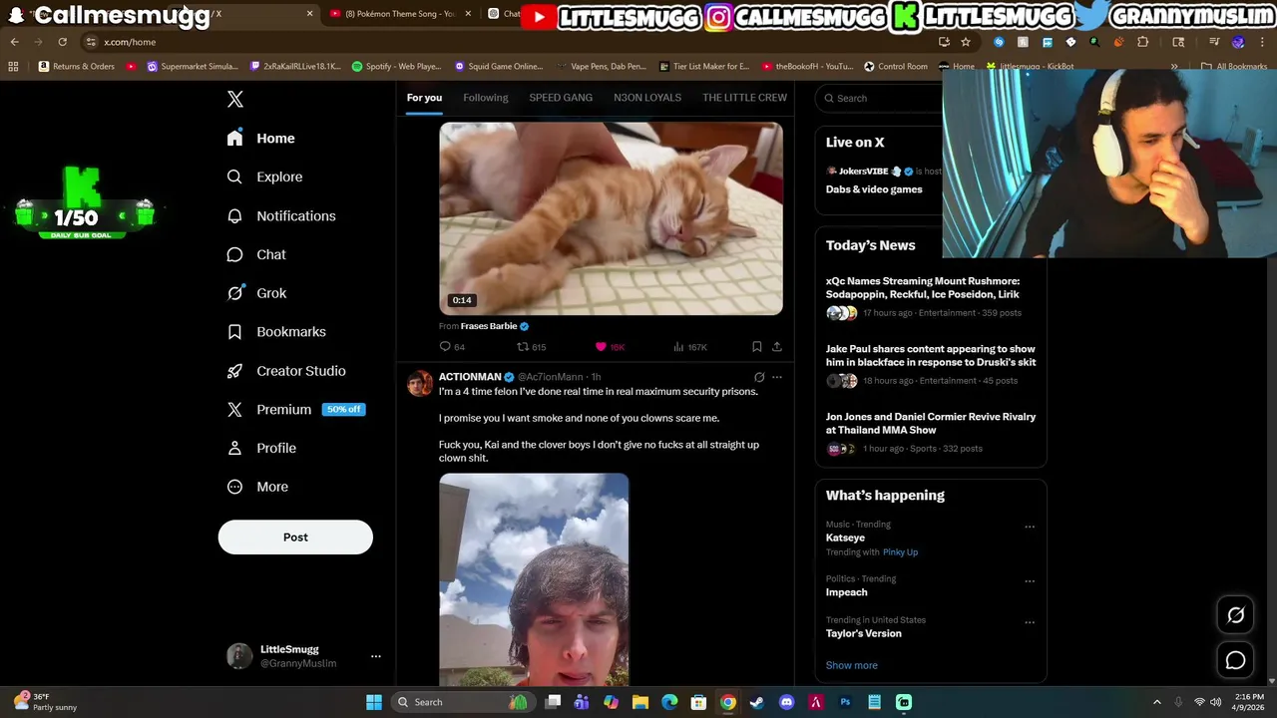Screen dimensions: 1277x718
Task: Open the Frases Barbie source link
Action: [489, 326]
